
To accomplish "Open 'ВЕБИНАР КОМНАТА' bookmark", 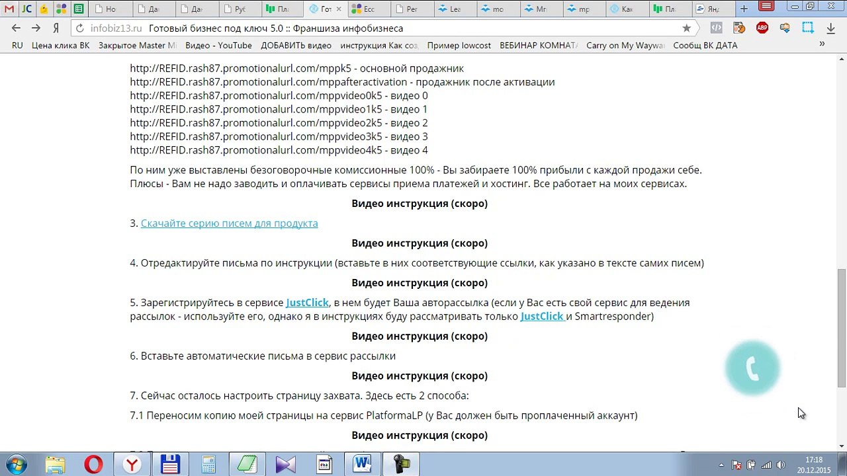I will [539, 46].
